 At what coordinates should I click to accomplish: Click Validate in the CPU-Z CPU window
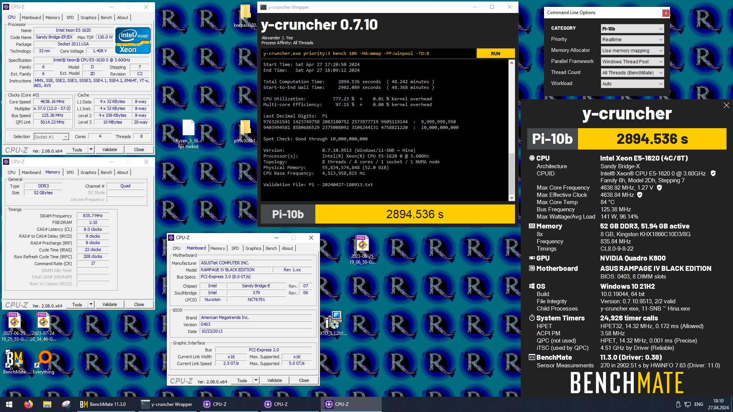[110, 150]
